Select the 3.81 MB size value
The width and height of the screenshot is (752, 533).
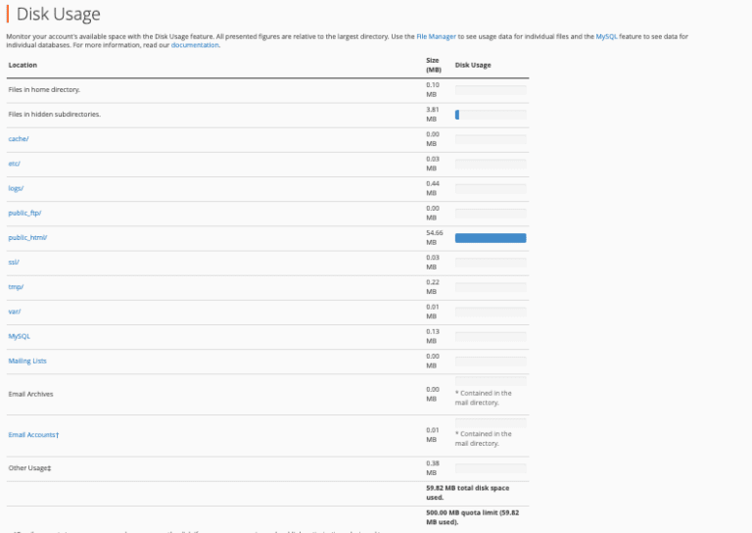(432, 115)
